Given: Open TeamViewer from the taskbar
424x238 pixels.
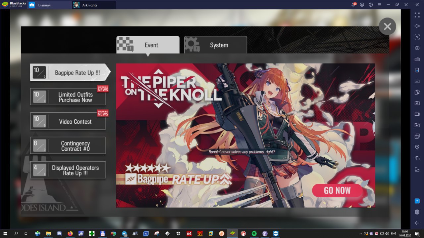Looking at the screenshot, I should (x=276, y=233).
